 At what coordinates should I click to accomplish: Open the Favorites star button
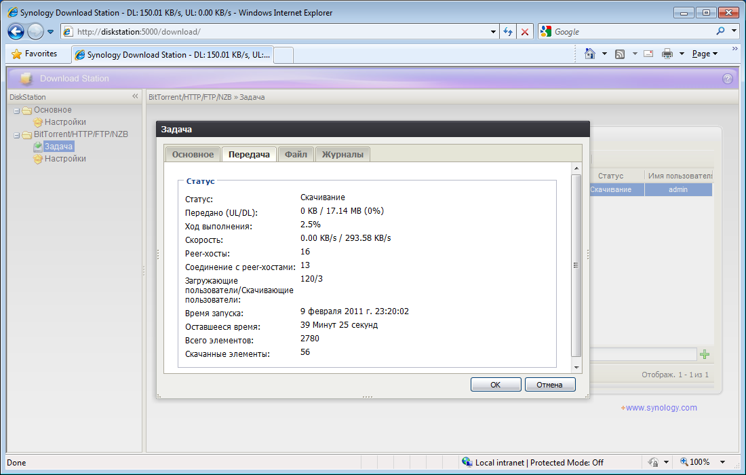coord(35,54)
